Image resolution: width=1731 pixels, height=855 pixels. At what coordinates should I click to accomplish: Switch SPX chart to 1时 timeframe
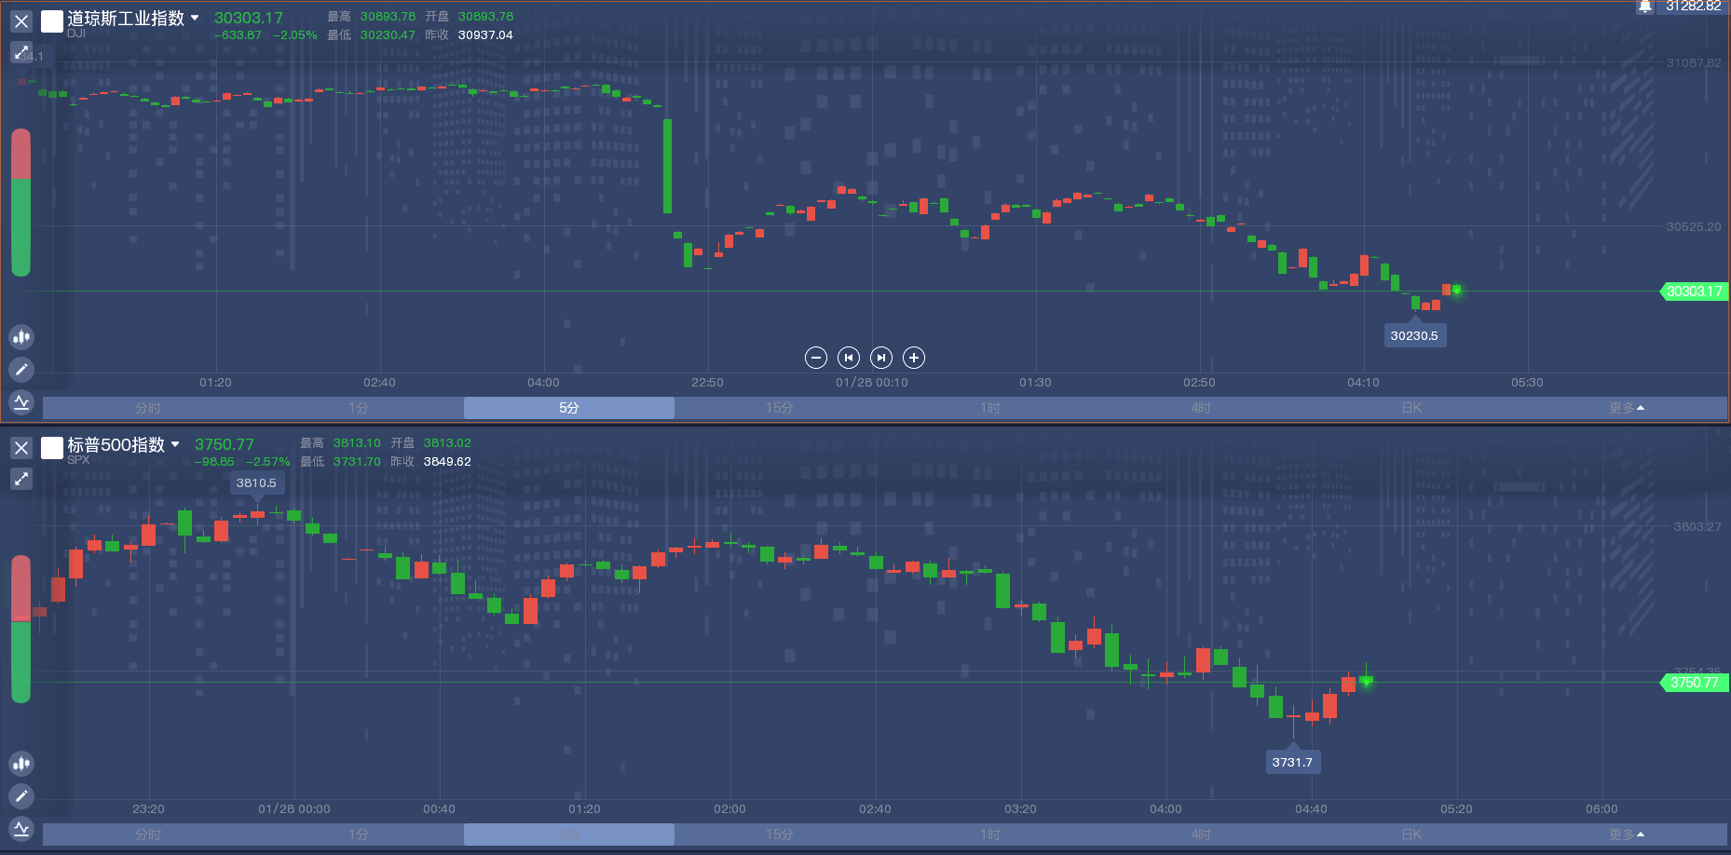(990, 835)
